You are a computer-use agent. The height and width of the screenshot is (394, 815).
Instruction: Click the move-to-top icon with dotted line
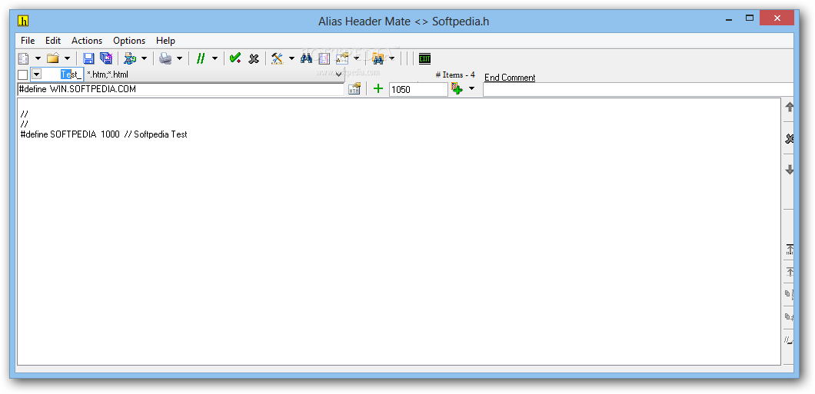click(789, 250)
